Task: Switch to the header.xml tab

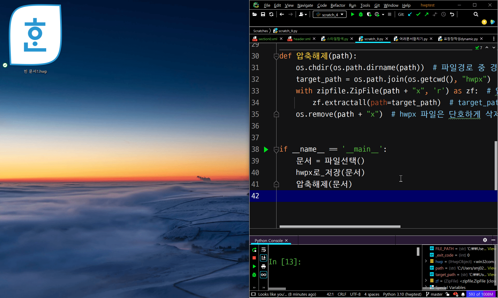Action: tap(302, 39)
